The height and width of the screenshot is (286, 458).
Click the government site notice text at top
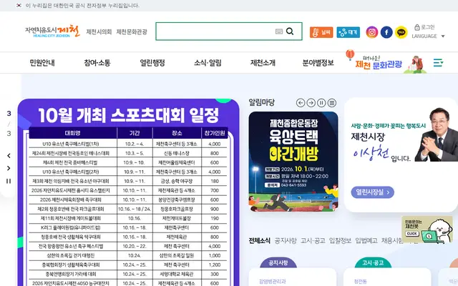82,5
